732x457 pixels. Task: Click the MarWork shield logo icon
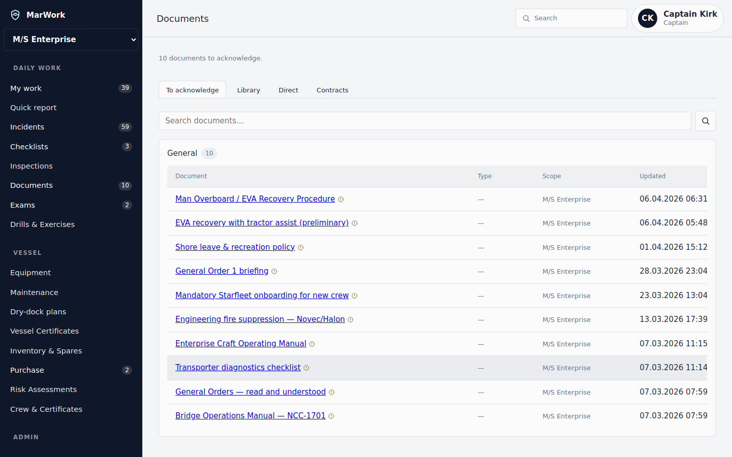point(15,15)
